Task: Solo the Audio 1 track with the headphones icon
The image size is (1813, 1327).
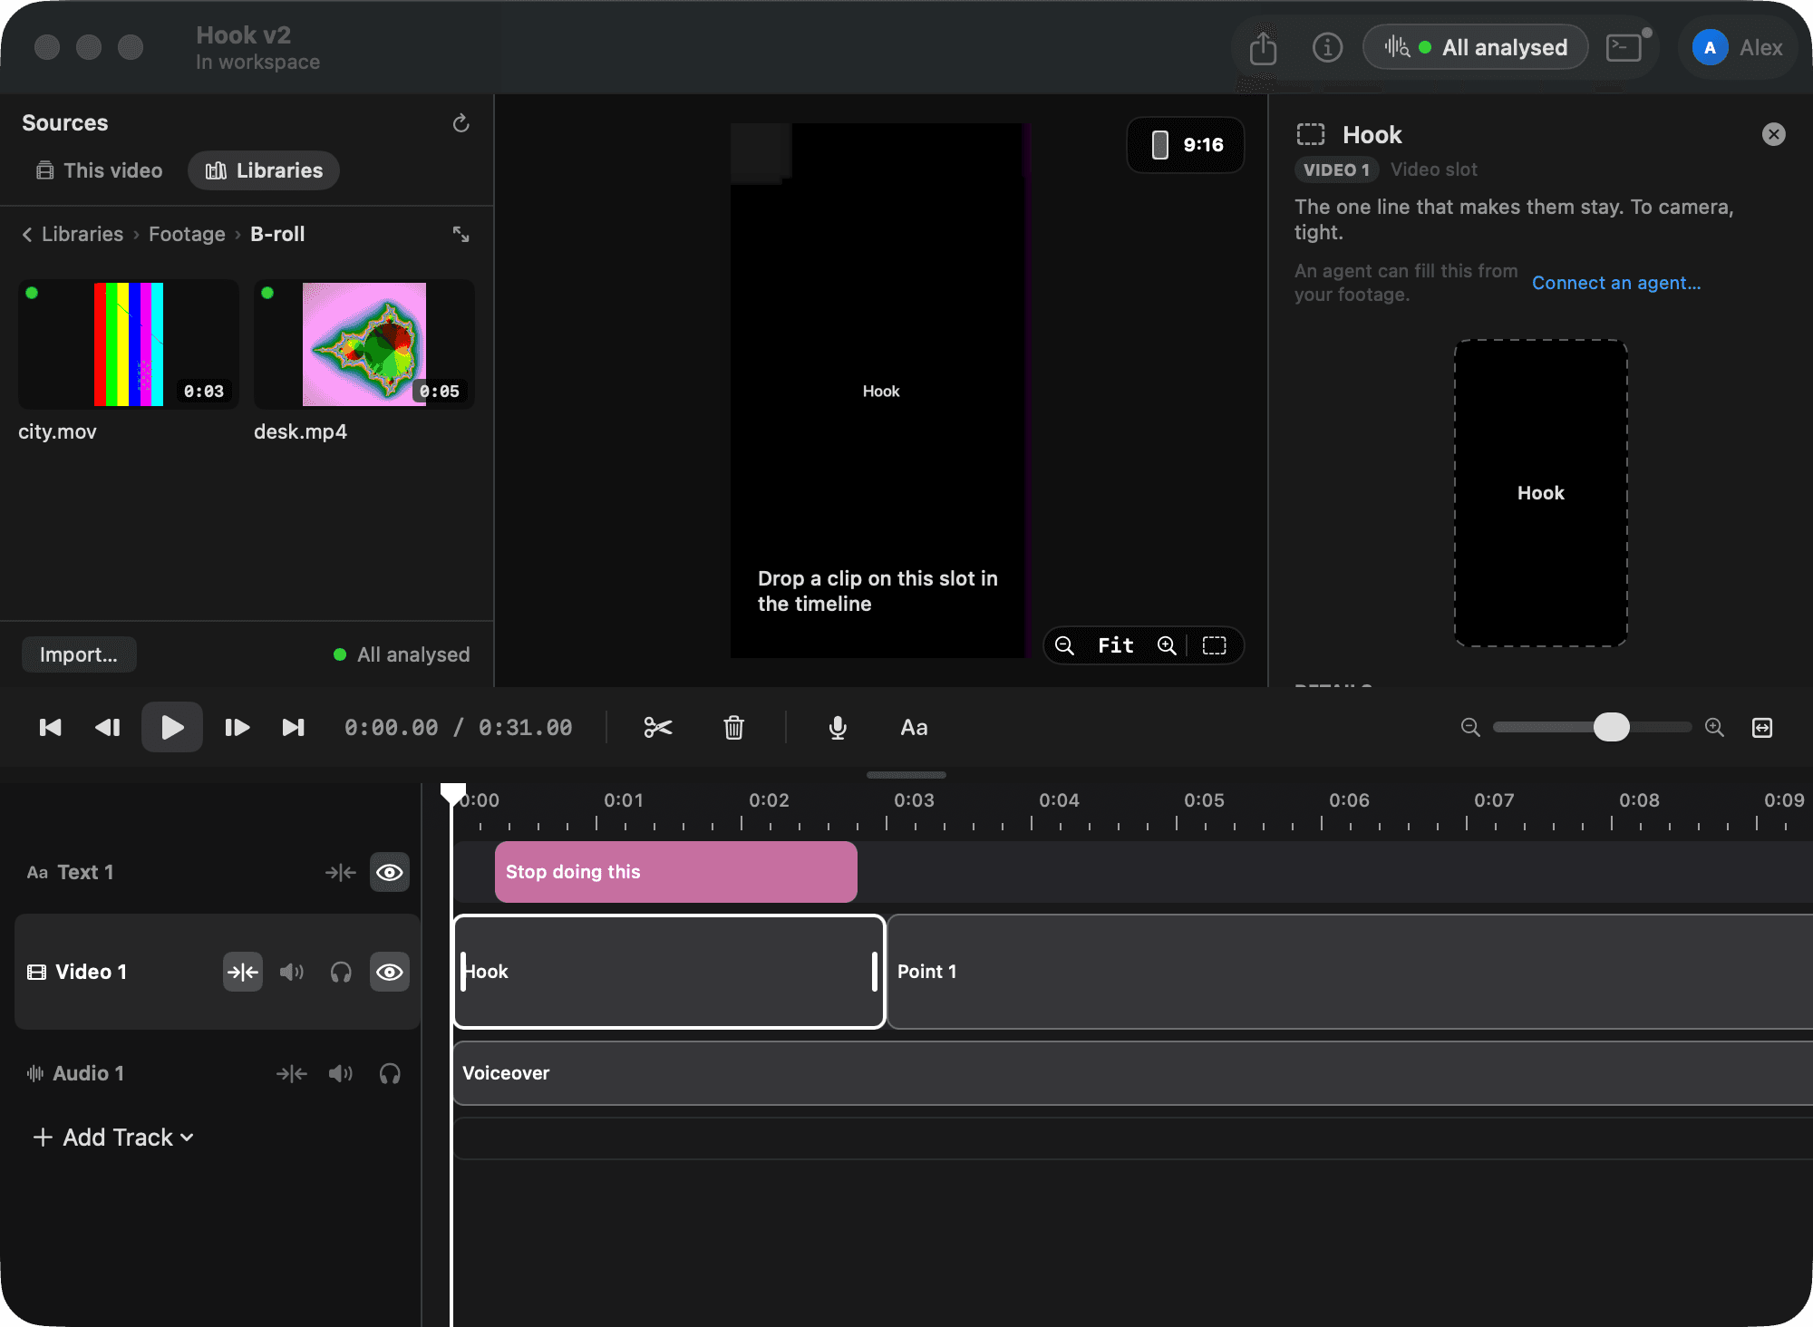Action: (x=390, y=1073)
